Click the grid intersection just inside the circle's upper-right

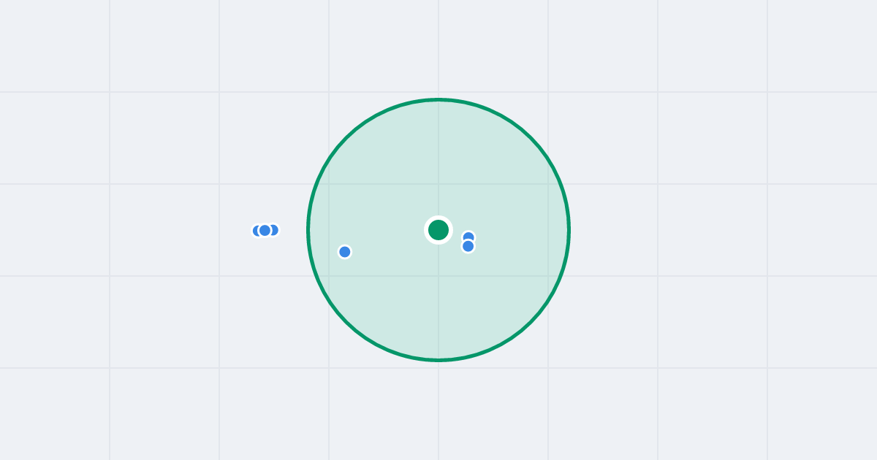tap(548, 184)
